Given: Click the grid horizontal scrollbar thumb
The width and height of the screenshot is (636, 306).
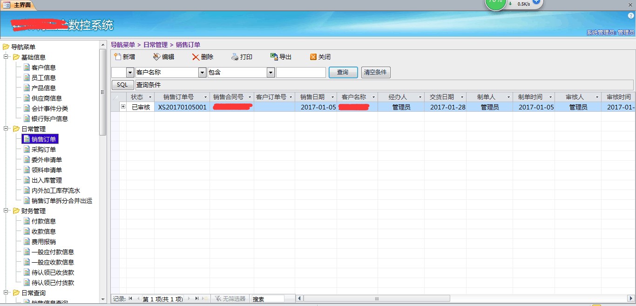Looking at the screenshot, I should click(377, 299).
